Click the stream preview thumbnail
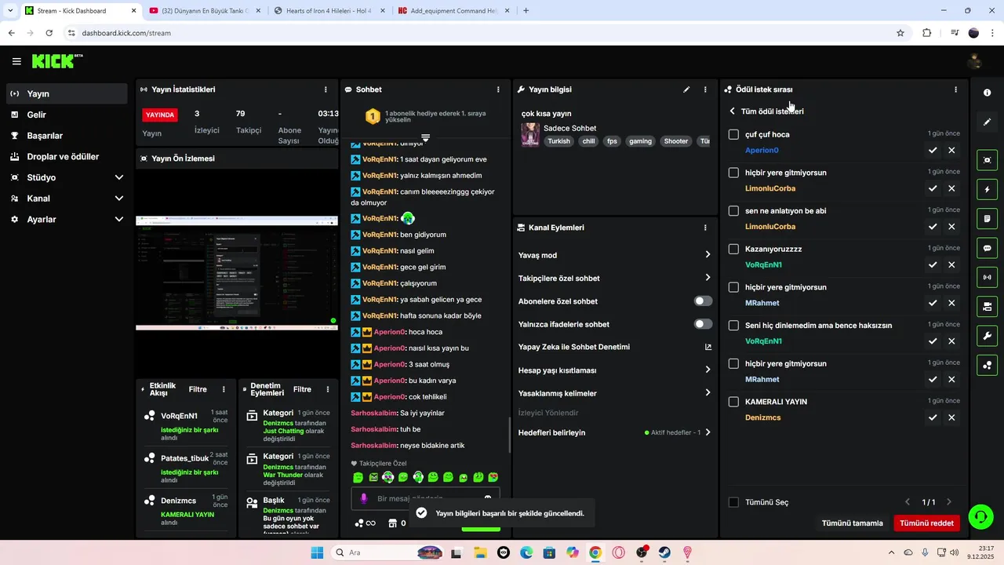Screen dimensions: 1004x565 click(237, 272)
